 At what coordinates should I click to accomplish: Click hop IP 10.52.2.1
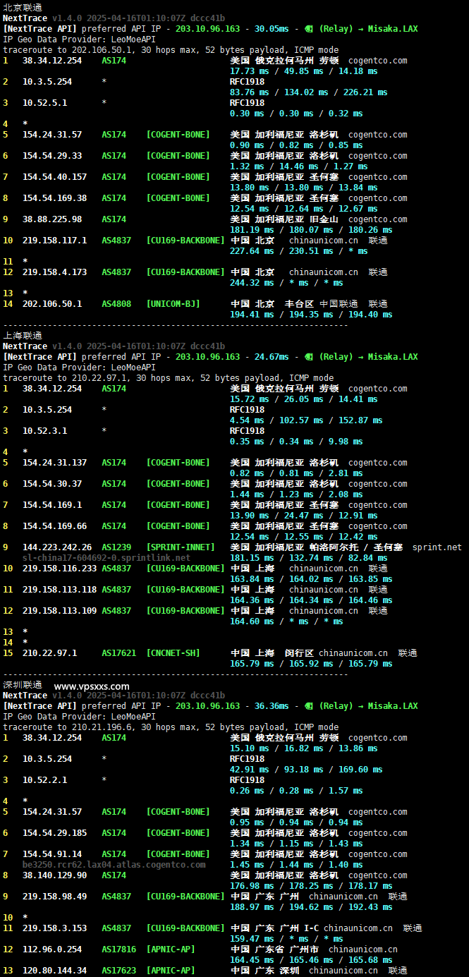44,780
